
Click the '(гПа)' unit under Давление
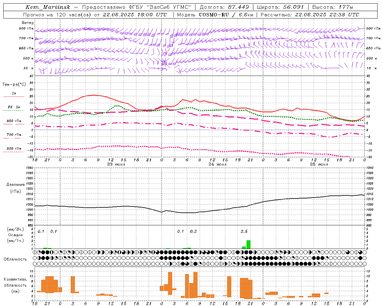[16, 192]
